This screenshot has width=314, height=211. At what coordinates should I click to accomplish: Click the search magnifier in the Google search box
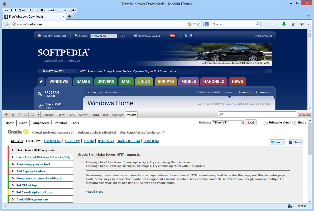click(x=258, y=24)
